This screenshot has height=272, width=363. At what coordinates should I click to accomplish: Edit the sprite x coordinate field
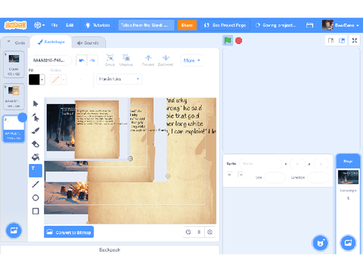(x=297, y=164)
